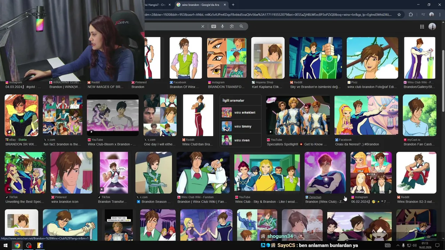
Task: Open Pinterest 'winx brandon icon' image
Action: pos(72,173)
